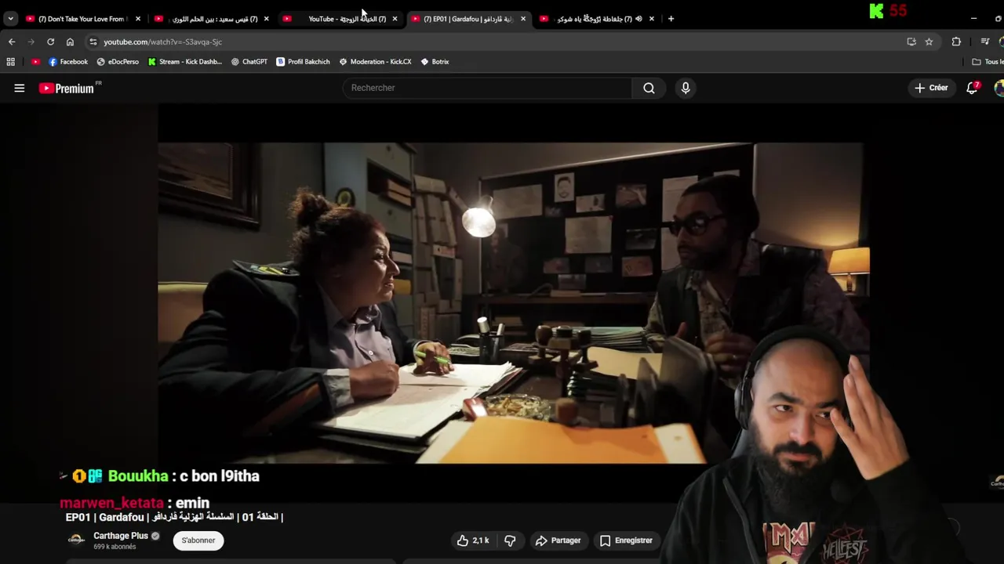Open a new browser tab
Viewport: 1004px width, 564px height.
671,19
